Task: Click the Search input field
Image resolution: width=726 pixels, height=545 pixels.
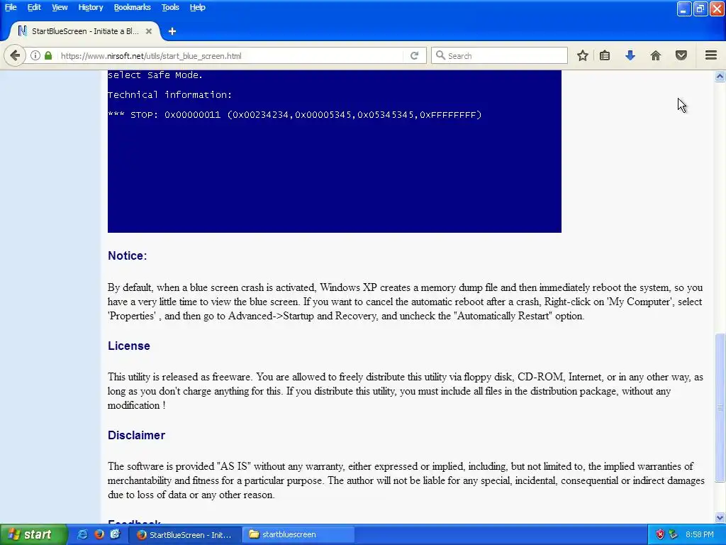Action: pos(499,55)
